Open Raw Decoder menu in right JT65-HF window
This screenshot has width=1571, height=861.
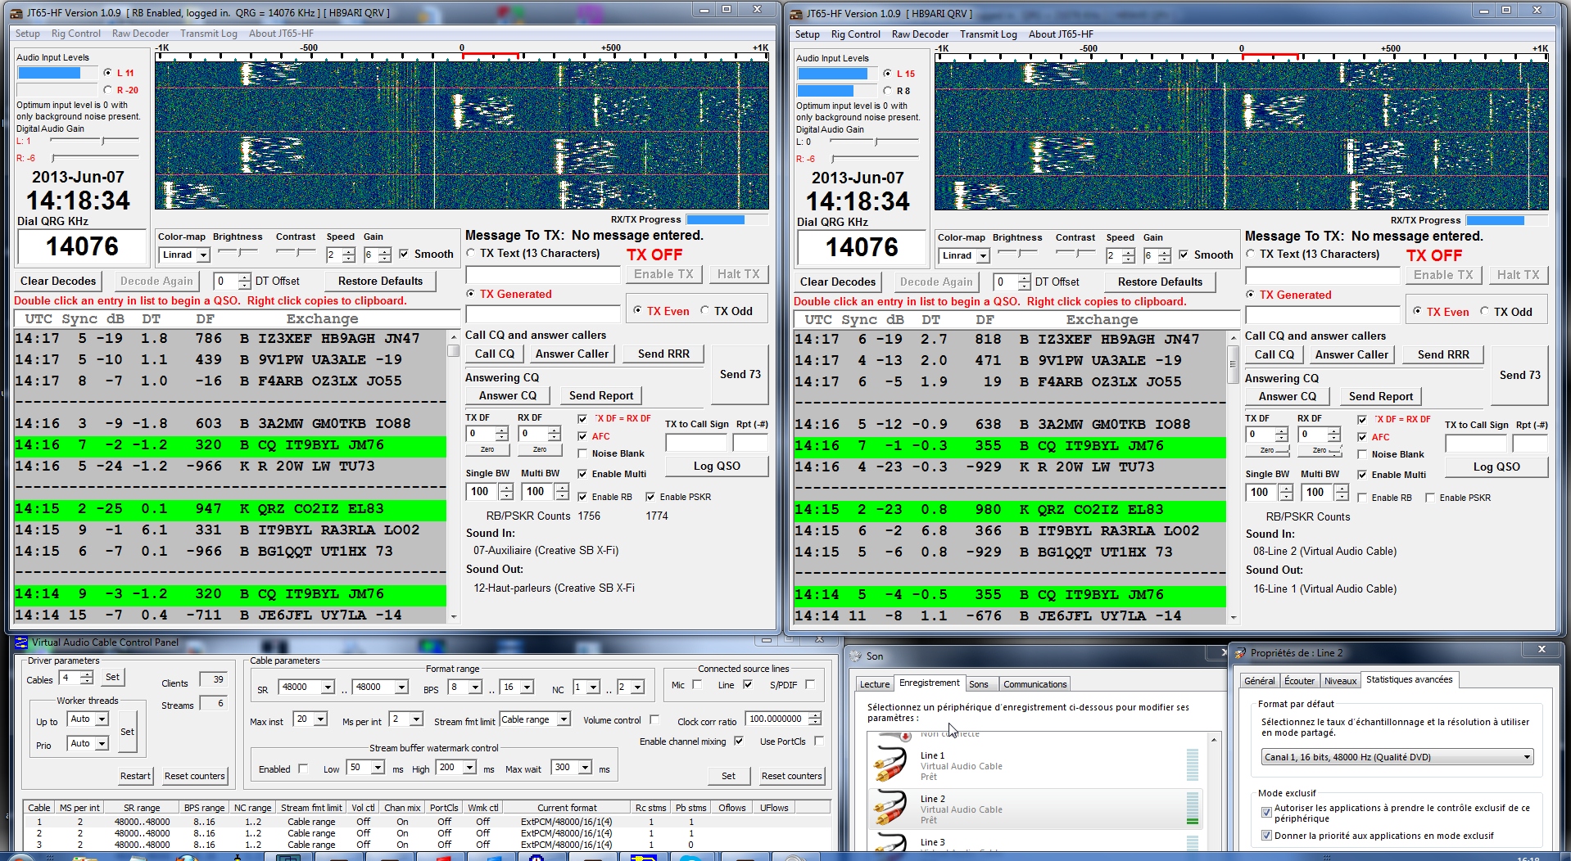click(x=920, y=34)
